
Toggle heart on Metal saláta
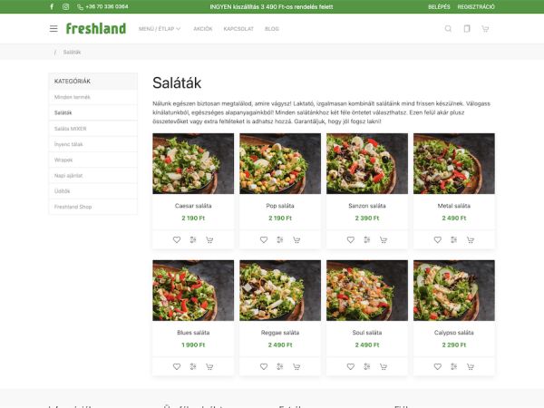tap(438, 239)
